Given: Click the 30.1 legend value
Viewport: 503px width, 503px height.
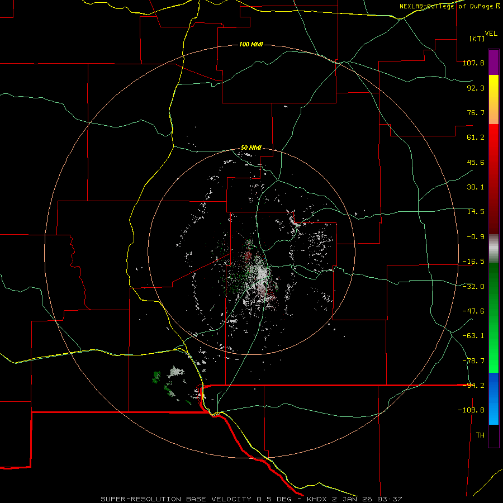Looking at the screenshot, I should pos(476,187).
